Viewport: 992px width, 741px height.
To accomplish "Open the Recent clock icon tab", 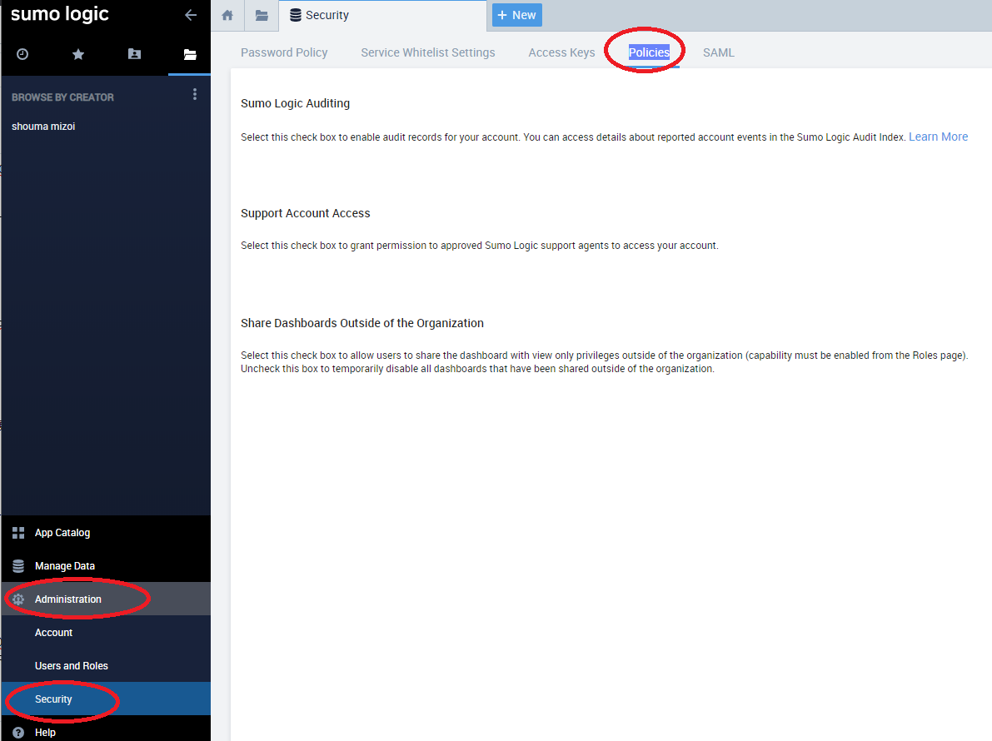I will (22, 54).
